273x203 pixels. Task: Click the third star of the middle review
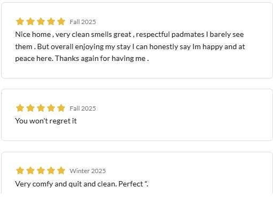tap(41, 108)
